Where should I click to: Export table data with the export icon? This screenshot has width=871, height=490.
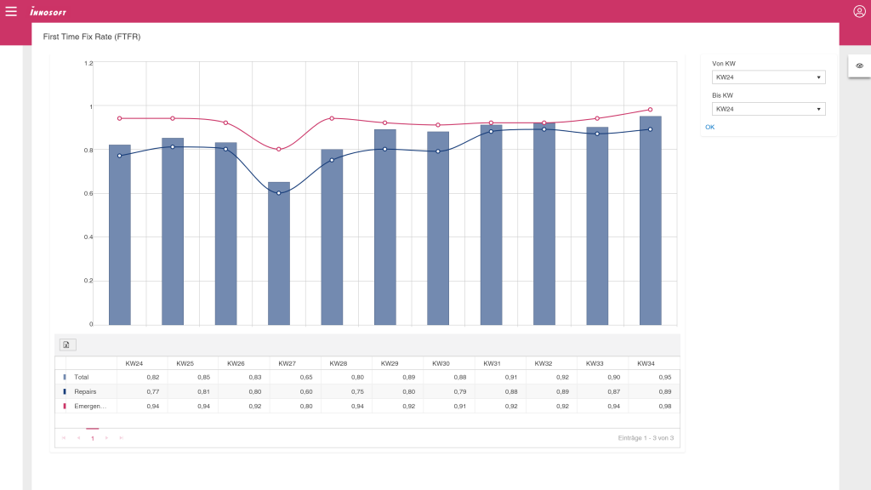click(x=67, y=345)
